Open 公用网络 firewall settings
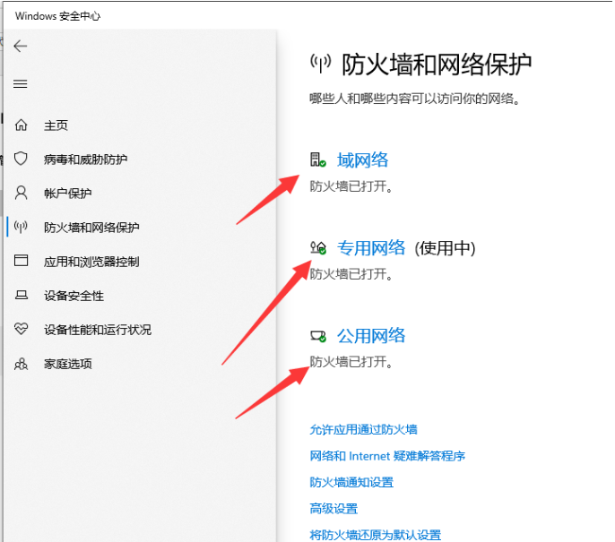Screen dimensions: 615x542 pyautogui.click(x=371, y=336)
